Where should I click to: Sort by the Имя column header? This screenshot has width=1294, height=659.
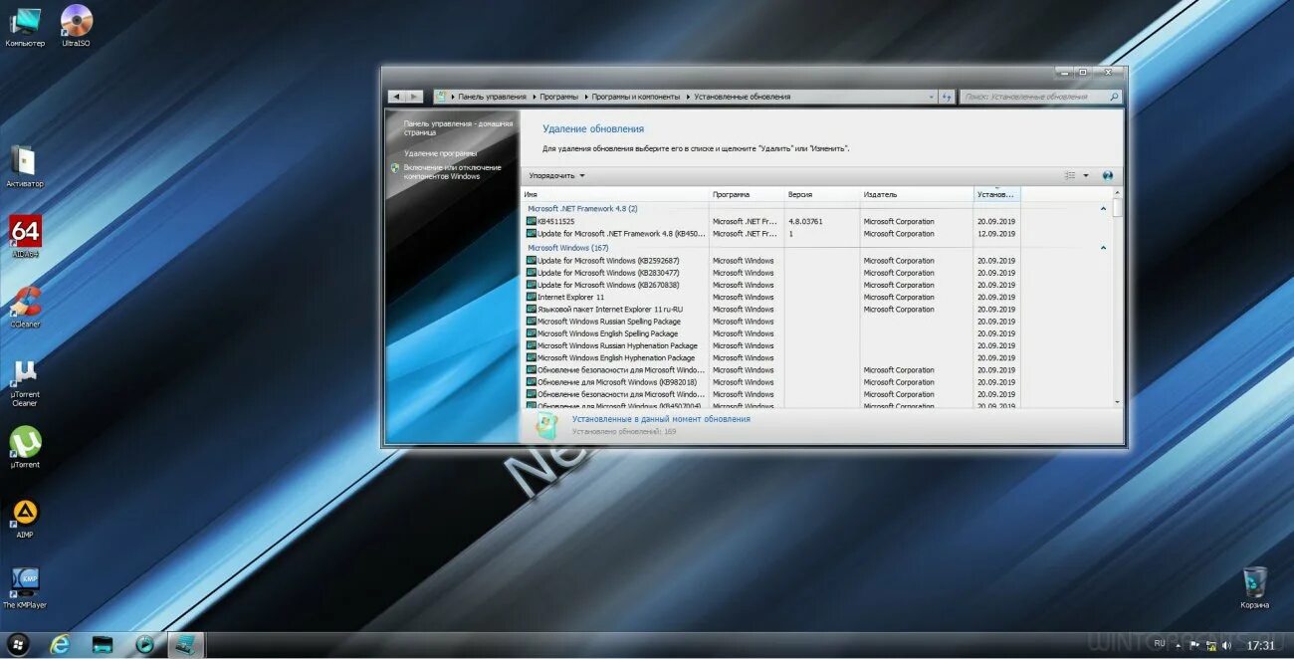(615, 194)
